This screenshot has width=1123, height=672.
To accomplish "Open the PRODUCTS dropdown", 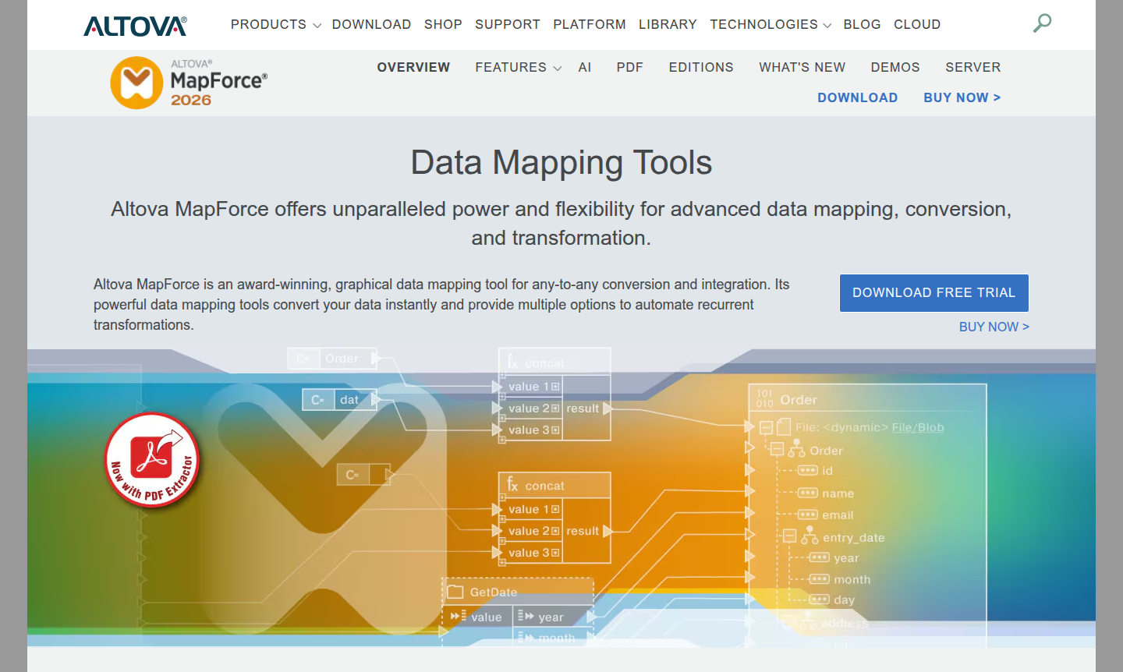I will pos(269,24).
